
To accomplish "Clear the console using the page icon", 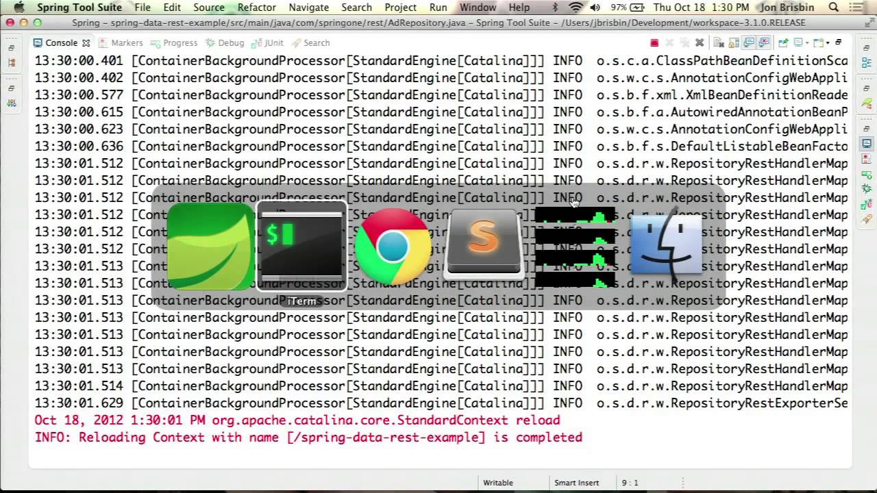I will [719, 42].
